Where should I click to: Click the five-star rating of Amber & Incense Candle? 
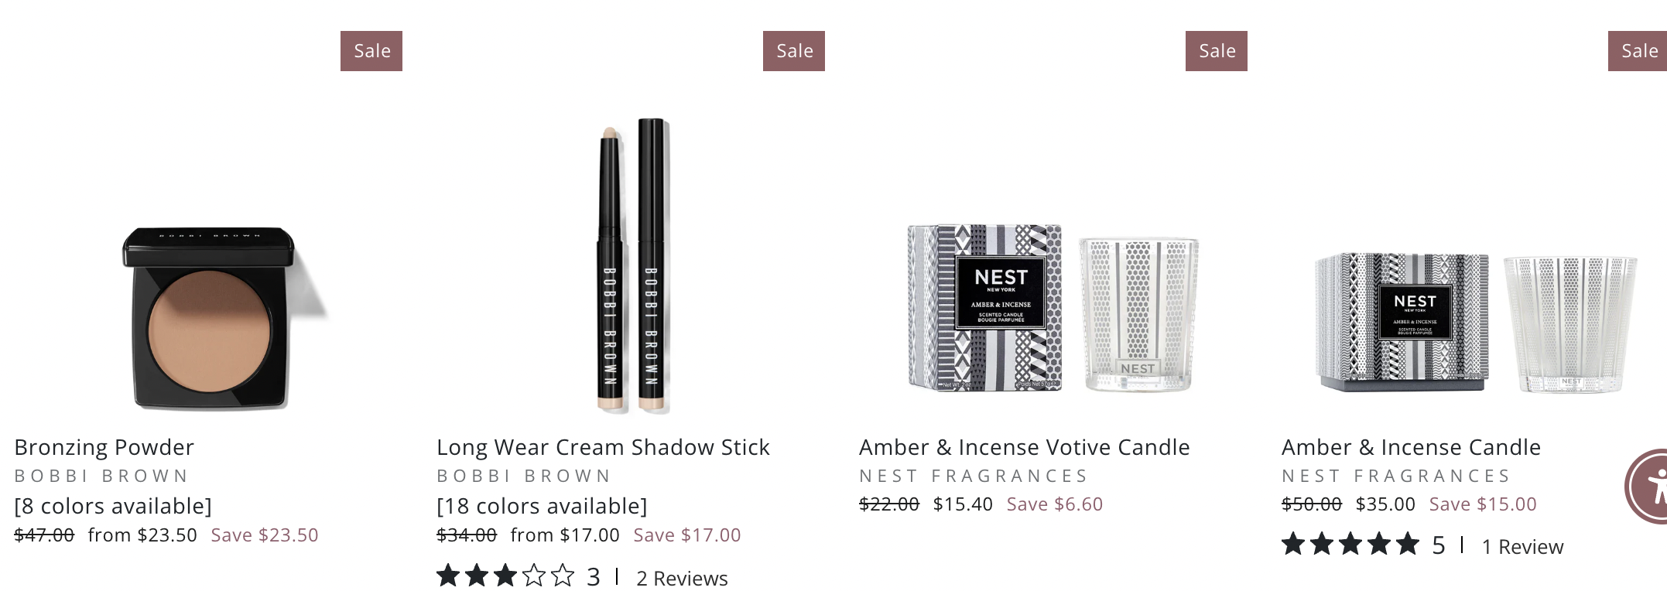(1350, 545)
